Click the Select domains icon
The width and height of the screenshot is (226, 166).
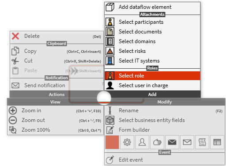pyautogui.click(x=110, y=41)
